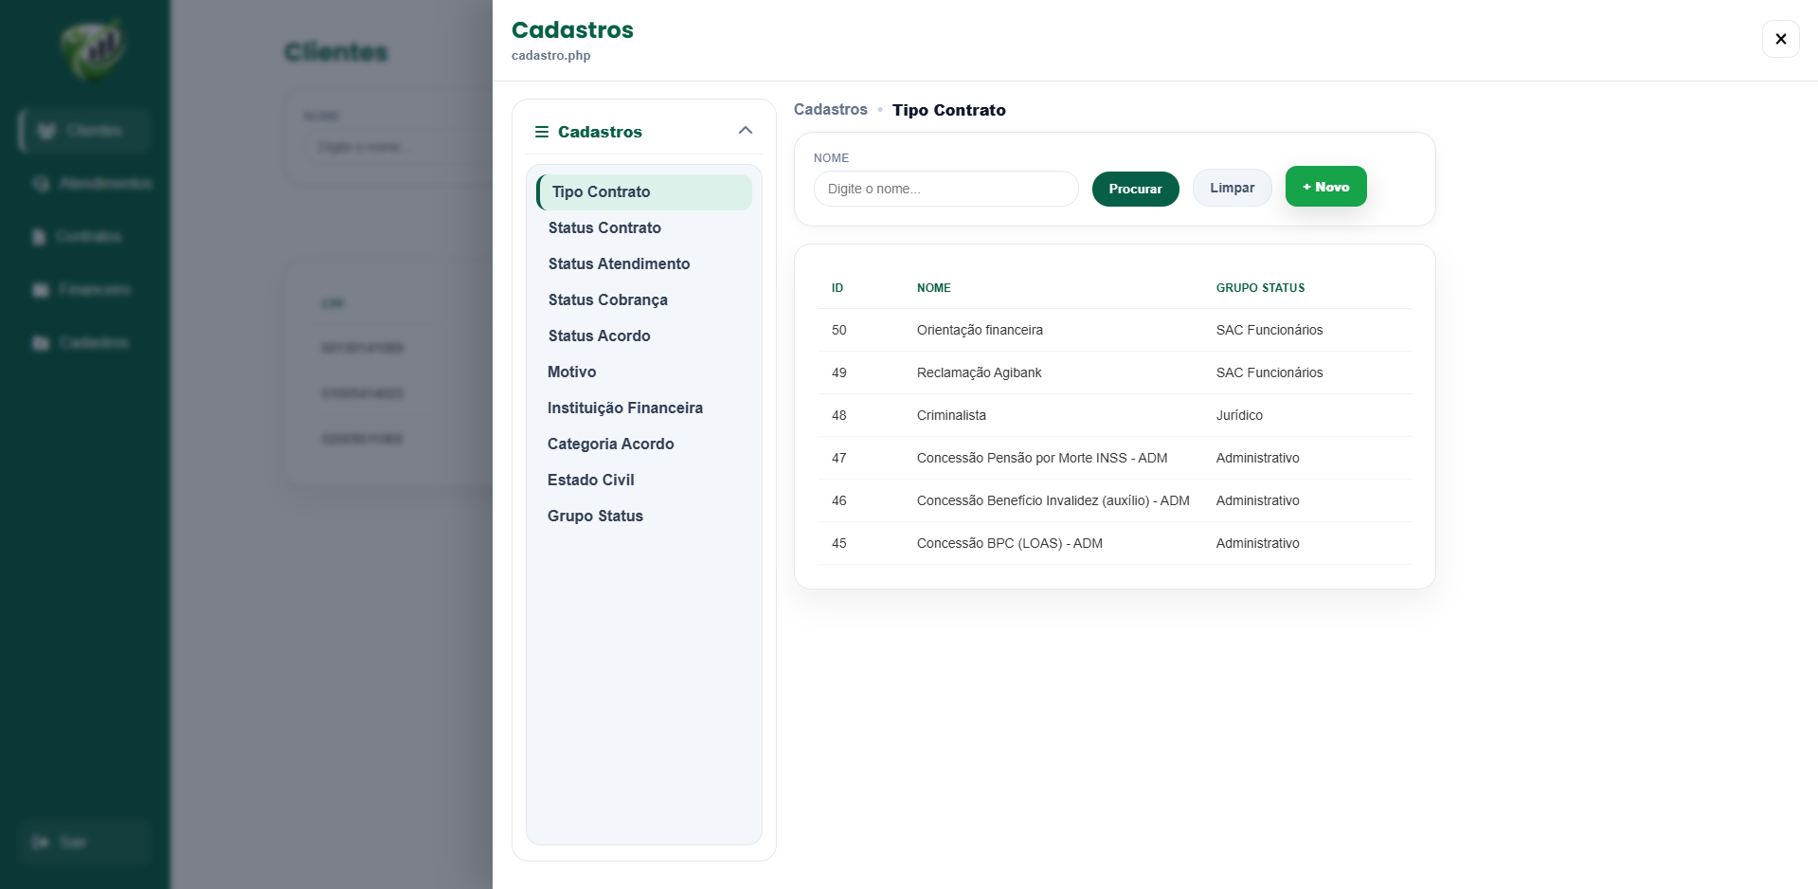Select the Orientação financeira row

pyautogui.click(x=1114, y=330)
